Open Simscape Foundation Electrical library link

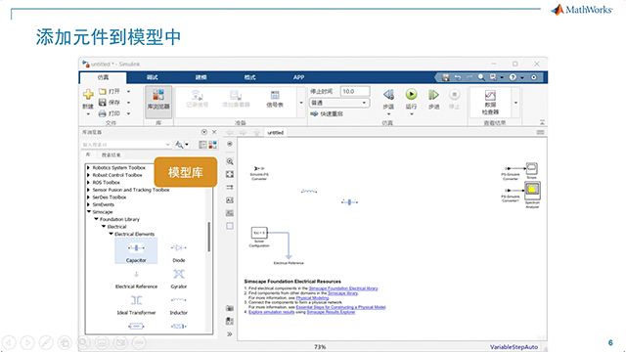[x=343, y=288]
